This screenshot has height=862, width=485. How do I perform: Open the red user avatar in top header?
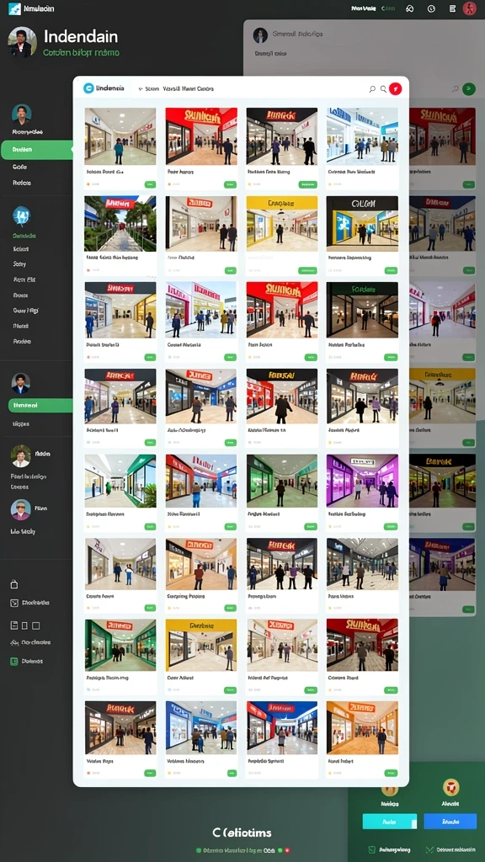pos(470,8)
